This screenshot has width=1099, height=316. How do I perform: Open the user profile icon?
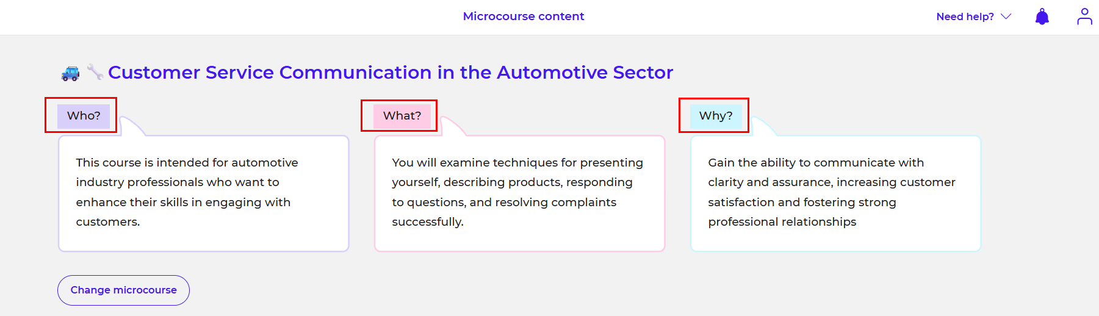pyautogui.click(x=1084, y=16)
